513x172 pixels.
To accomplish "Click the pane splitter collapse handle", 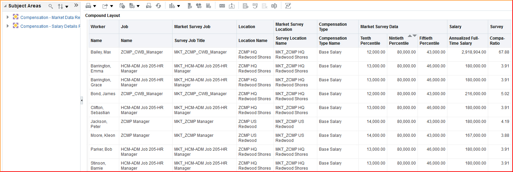I will coord(82,100).
